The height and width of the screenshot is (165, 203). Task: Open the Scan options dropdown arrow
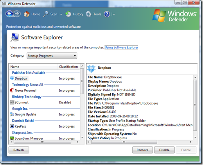click(61, 14)
